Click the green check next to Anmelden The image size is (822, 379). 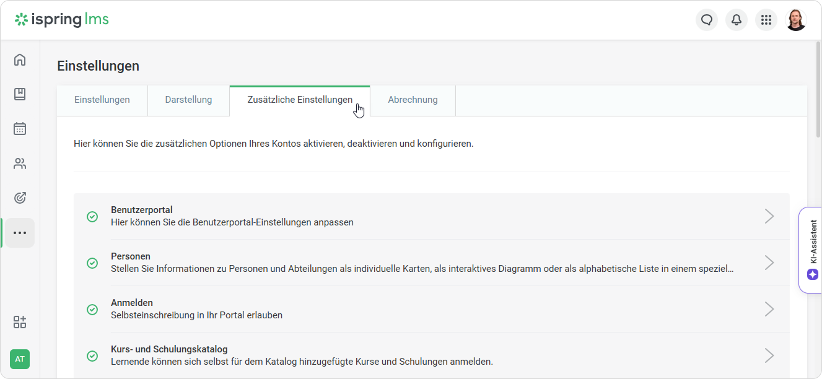click(92, 309)
